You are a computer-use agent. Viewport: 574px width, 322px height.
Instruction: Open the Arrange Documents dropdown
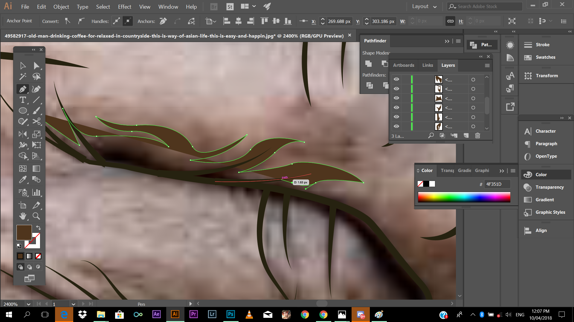click(248, 7)
